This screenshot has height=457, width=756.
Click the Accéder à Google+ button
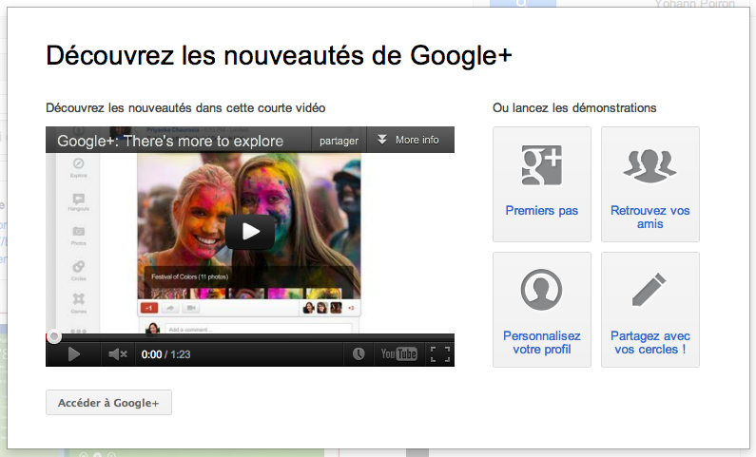108,403
